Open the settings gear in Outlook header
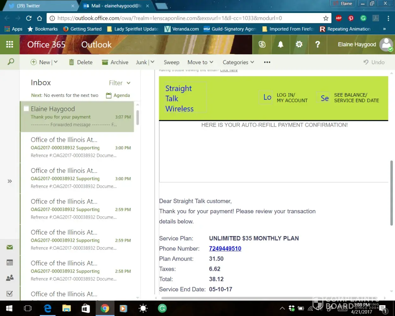Screen dimensions: 395x316 click(299, 45)
